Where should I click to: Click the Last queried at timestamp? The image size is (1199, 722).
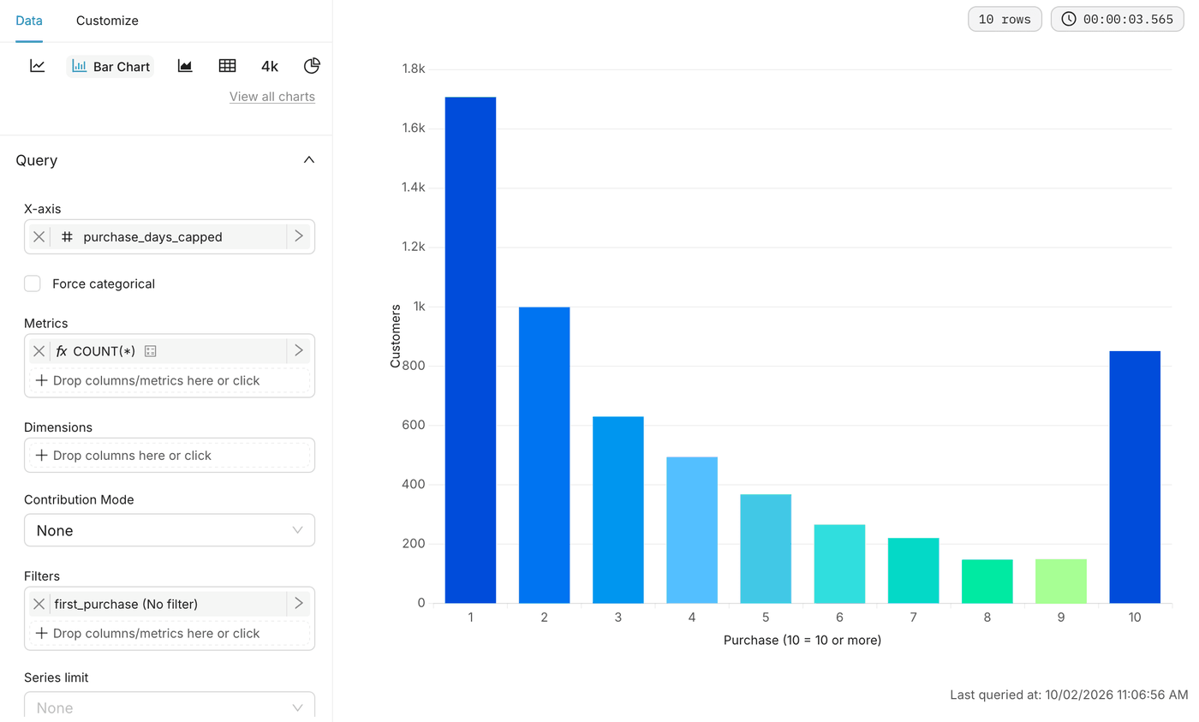(1069, 695)
